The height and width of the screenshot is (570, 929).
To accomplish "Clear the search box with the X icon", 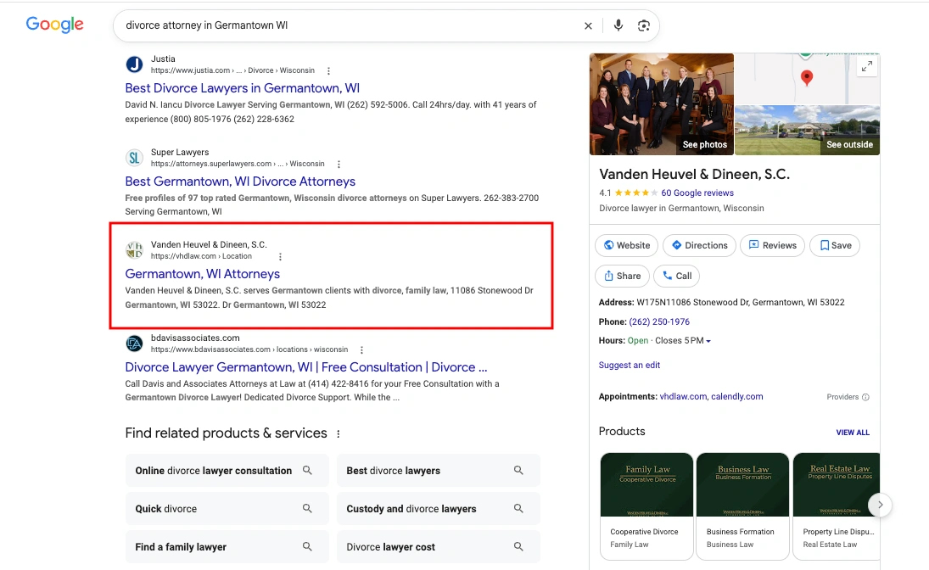I will 588,26.
